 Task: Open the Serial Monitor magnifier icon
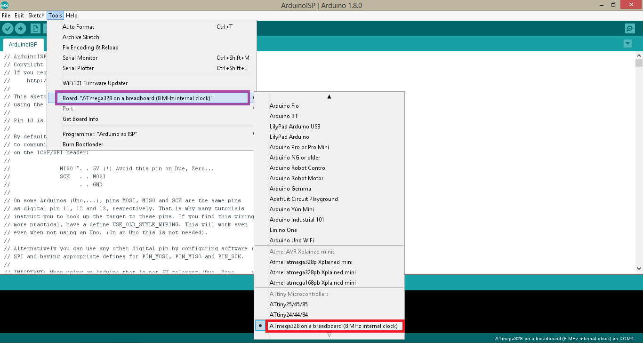[x=630, y=29]
